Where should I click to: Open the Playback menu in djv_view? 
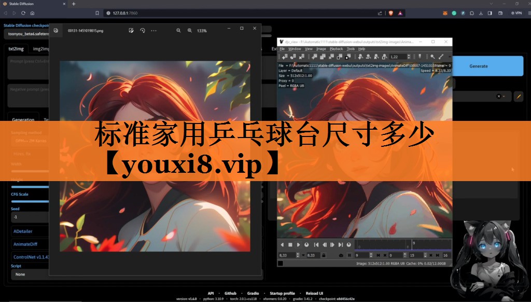click(336, 49)
